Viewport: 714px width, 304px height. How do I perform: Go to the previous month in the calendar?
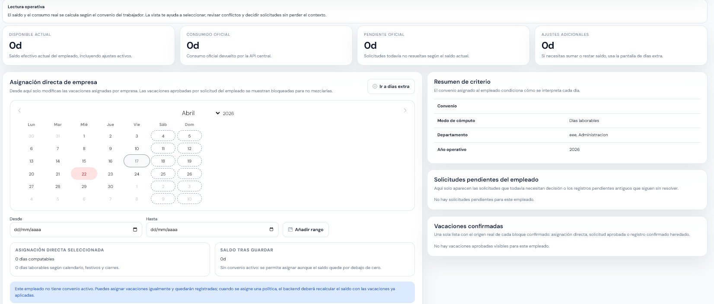coord(19,111)
